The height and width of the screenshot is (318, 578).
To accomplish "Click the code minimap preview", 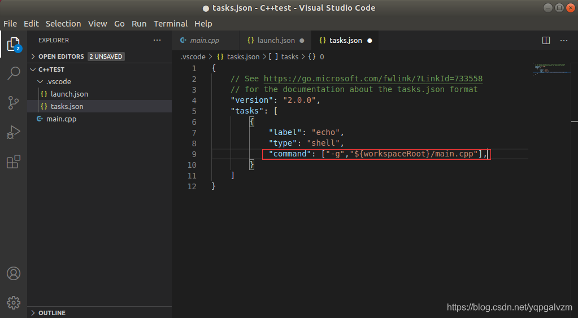I will tap(551, 69).
